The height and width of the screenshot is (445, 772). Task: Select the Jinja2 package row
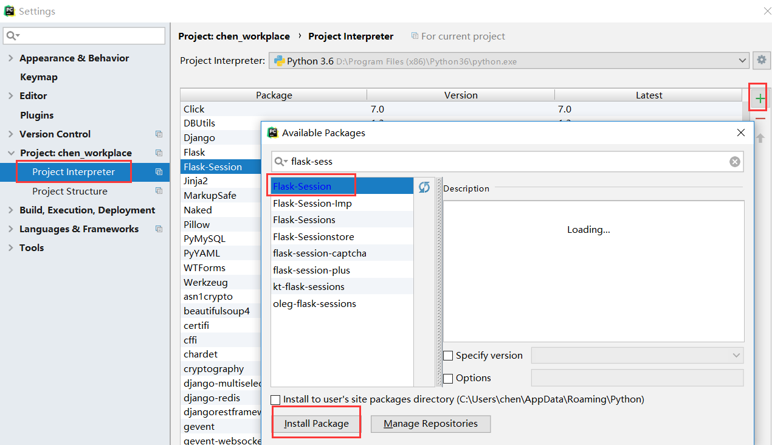221,181
